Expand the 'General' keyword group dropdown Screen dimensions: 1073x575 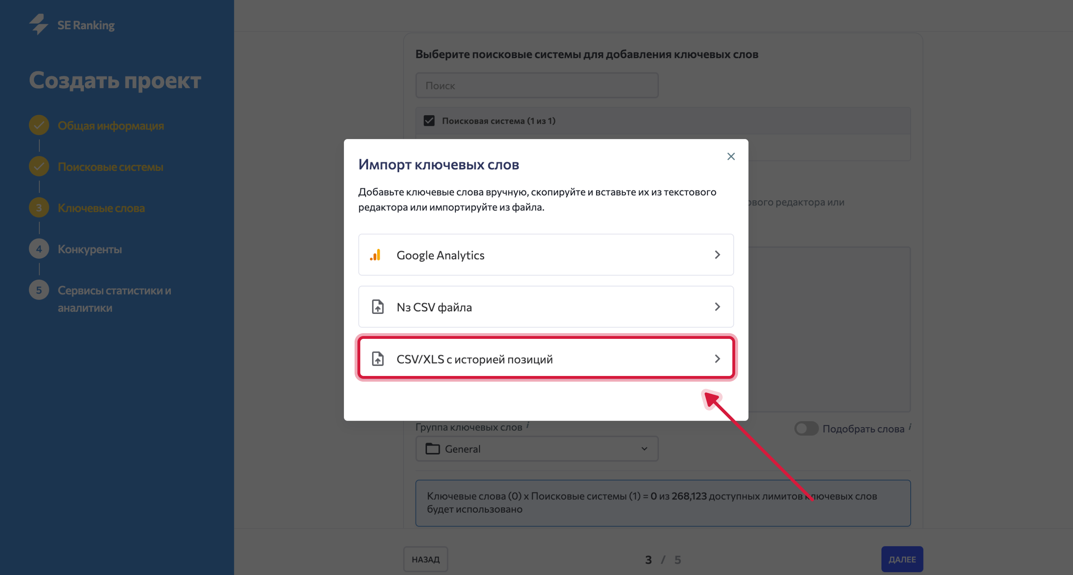pos(537,449)
